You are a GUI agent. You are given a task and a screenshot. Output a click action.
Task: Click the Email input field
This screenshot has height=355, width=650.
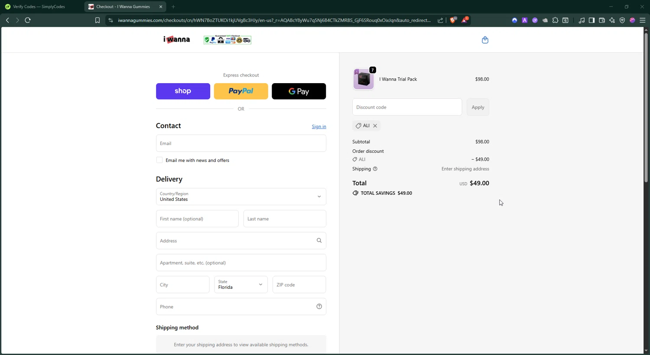click(x=241, y=143)
